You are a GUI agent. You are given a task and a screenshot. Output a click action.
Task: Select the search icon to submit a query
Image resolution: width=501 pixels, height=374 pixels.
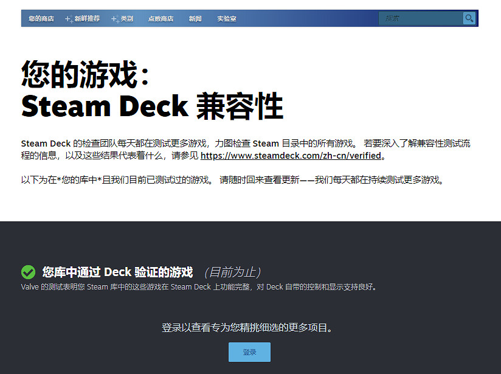(x=469, y=18)
